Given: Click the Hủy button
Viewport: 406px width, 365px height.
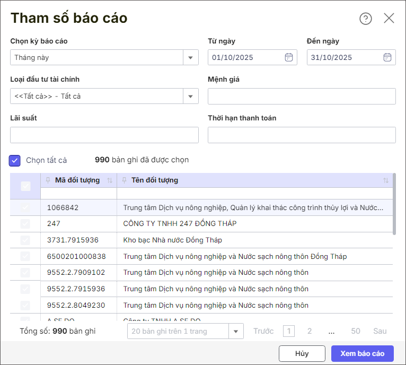Looking at the screenshot, I should pos(302,353).
